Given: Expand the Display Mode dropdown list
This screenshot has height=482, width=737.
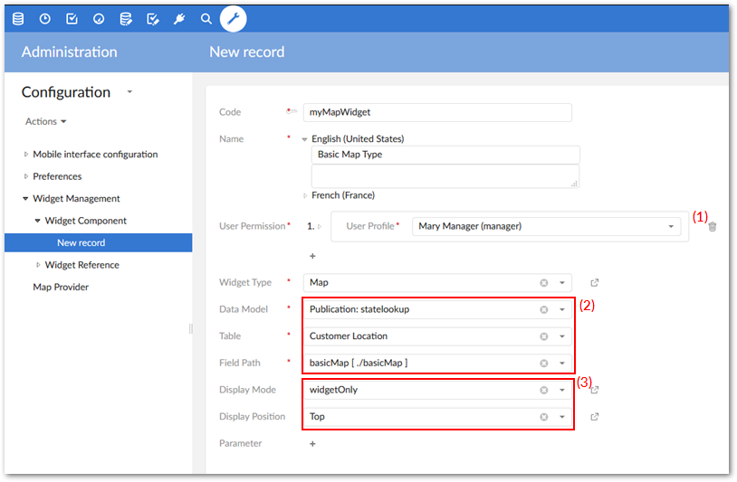Looking at the screenshot, I should [562, 391].
